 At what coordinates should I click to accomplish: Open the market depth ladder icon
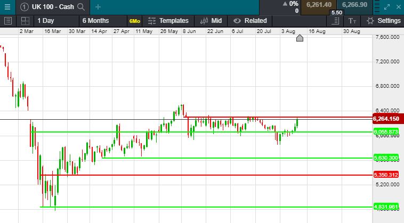[x=377, y=7]
